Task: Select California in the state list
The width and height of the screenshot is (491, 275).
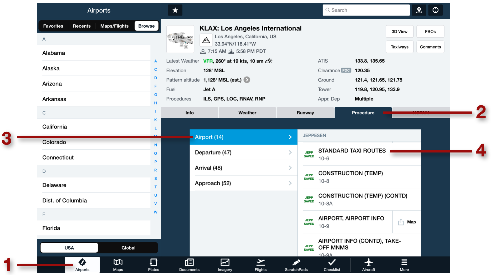Action: coord(94,127)
